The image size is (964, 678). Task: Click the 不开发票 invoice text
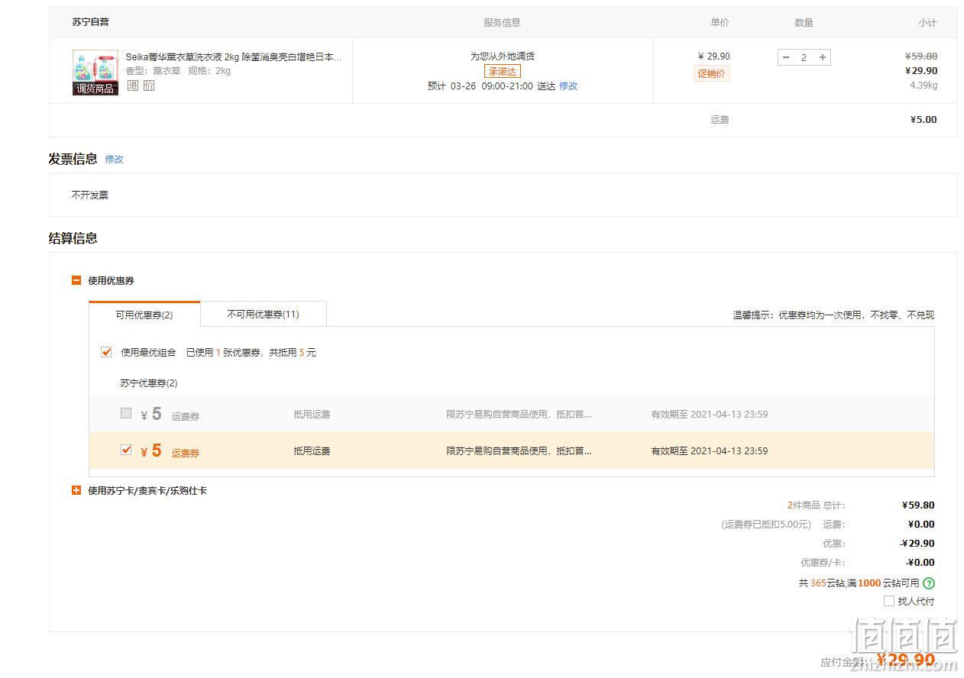click(x=90, y=195)
